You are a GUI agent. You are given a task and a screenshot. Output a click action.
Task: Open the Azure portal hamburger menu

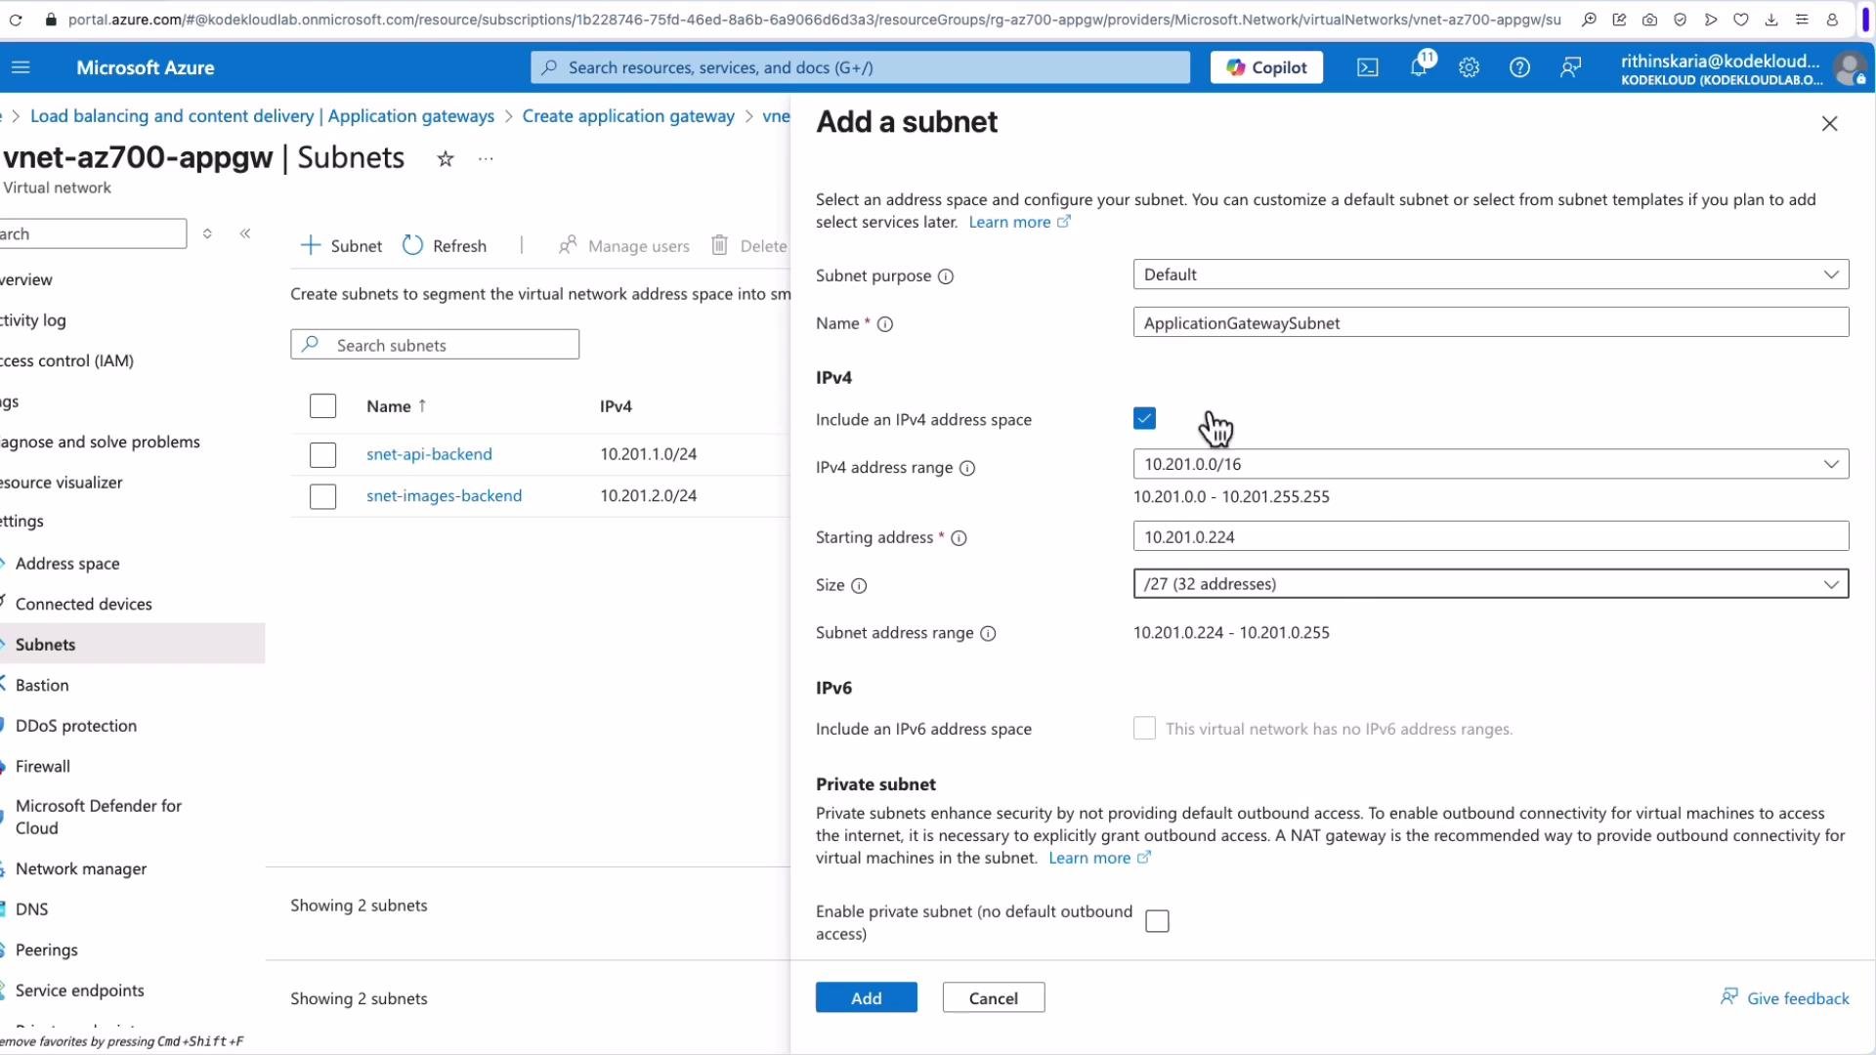coord(21,67)
